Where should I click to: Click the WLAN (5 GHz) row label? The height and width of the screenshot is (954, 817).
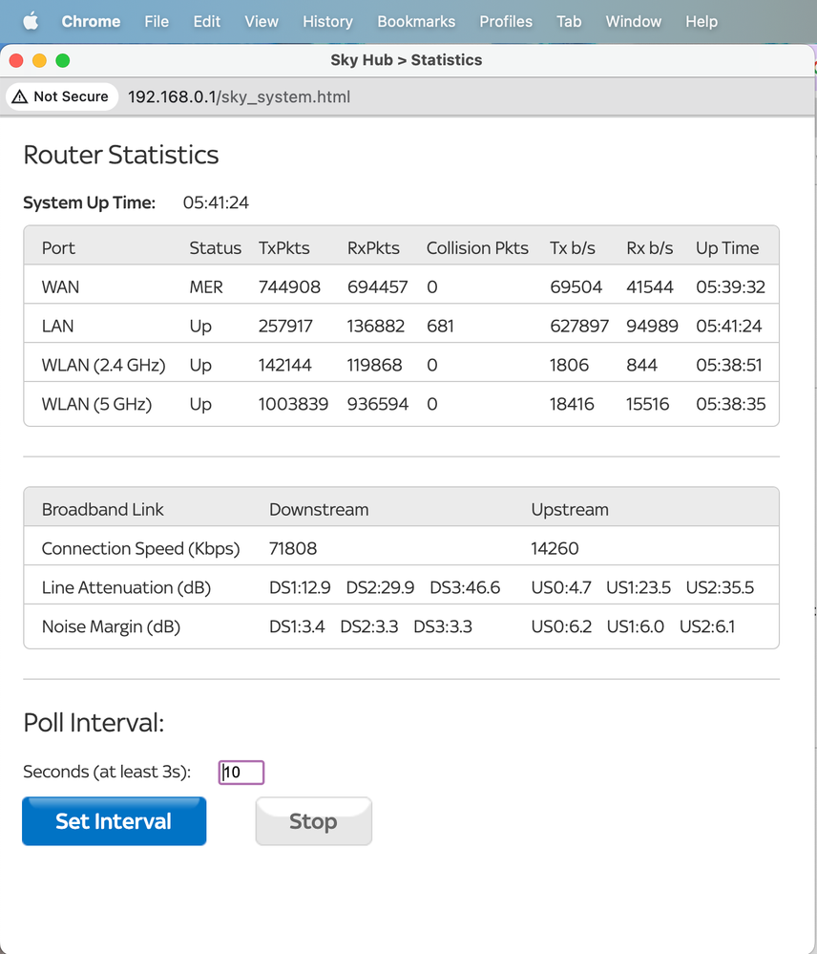coord(96,404)
